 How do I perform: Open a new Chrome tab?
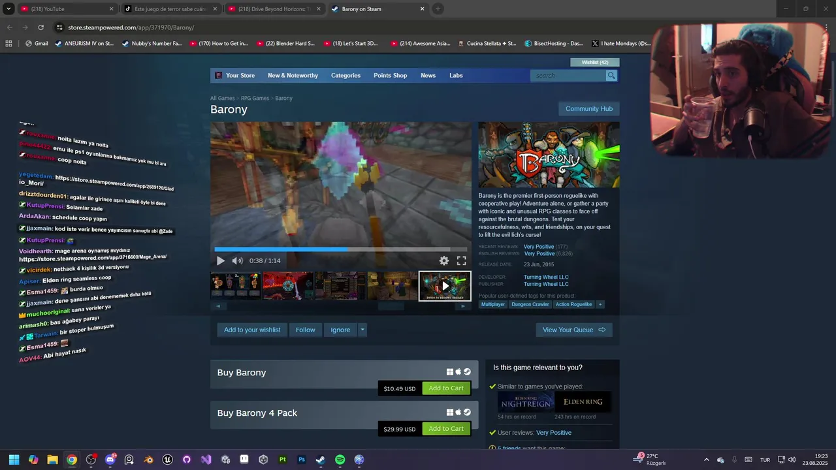tap(438, 9)
